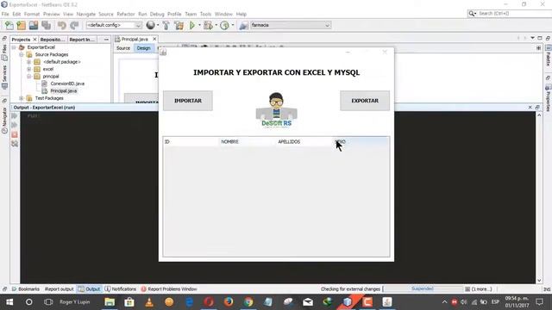Click the icon left of farmacia dropdown

243,25
